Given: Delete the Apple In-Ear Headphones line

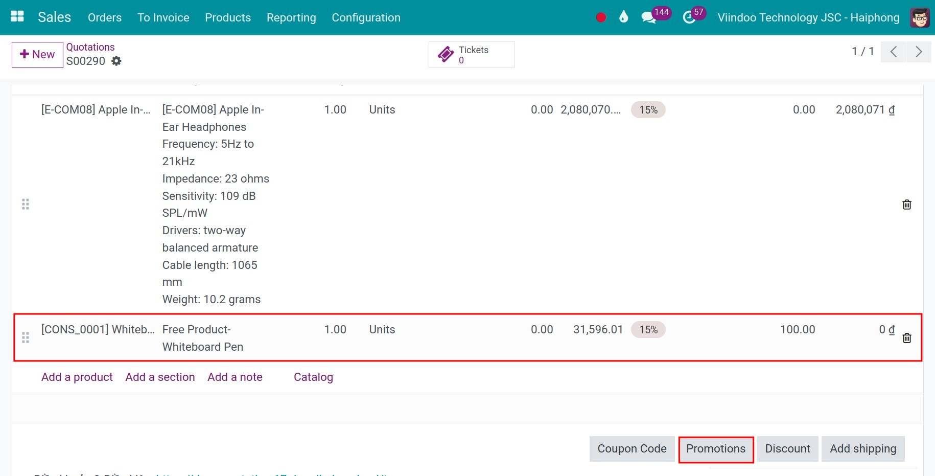Looking at the screenshot, I should click(x=907, y=205).
